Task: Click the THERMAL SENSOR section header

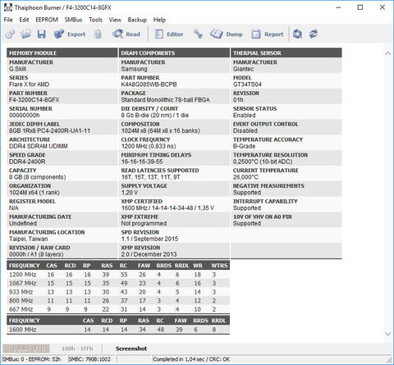Action: (x=286, y=53)
